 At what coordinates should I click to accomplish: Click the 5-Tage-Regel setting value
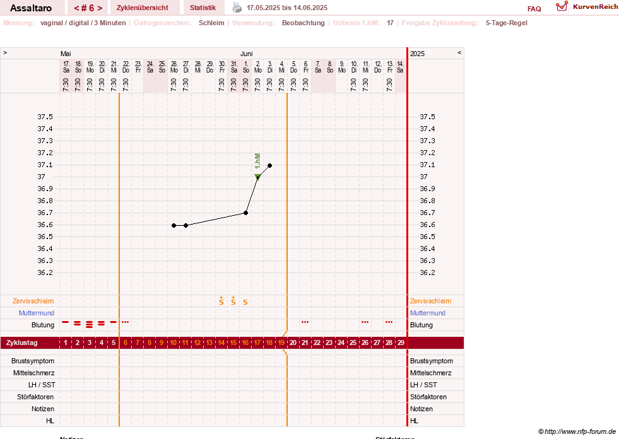[507, 23]
